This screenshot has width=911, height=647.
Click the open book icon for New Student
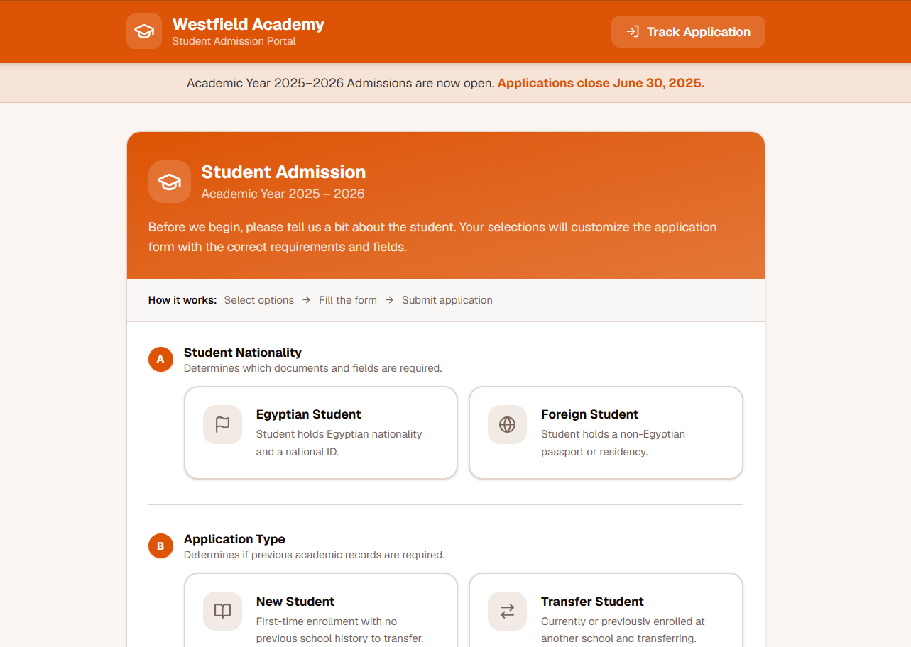point(223,611)
